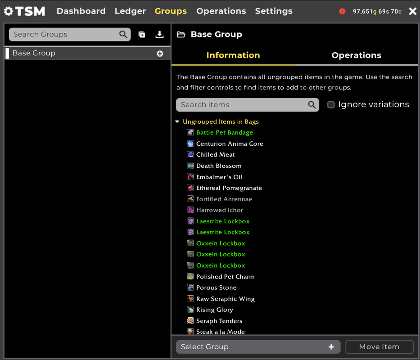Click Embalmer's Oil item icon
Viewport: 420px width, 360px height.
(x=190, y=177)
